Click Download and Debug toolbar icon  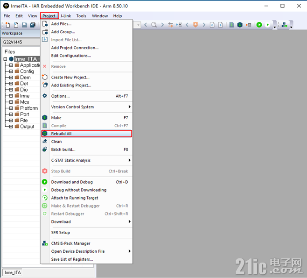[x=259, y=25]
